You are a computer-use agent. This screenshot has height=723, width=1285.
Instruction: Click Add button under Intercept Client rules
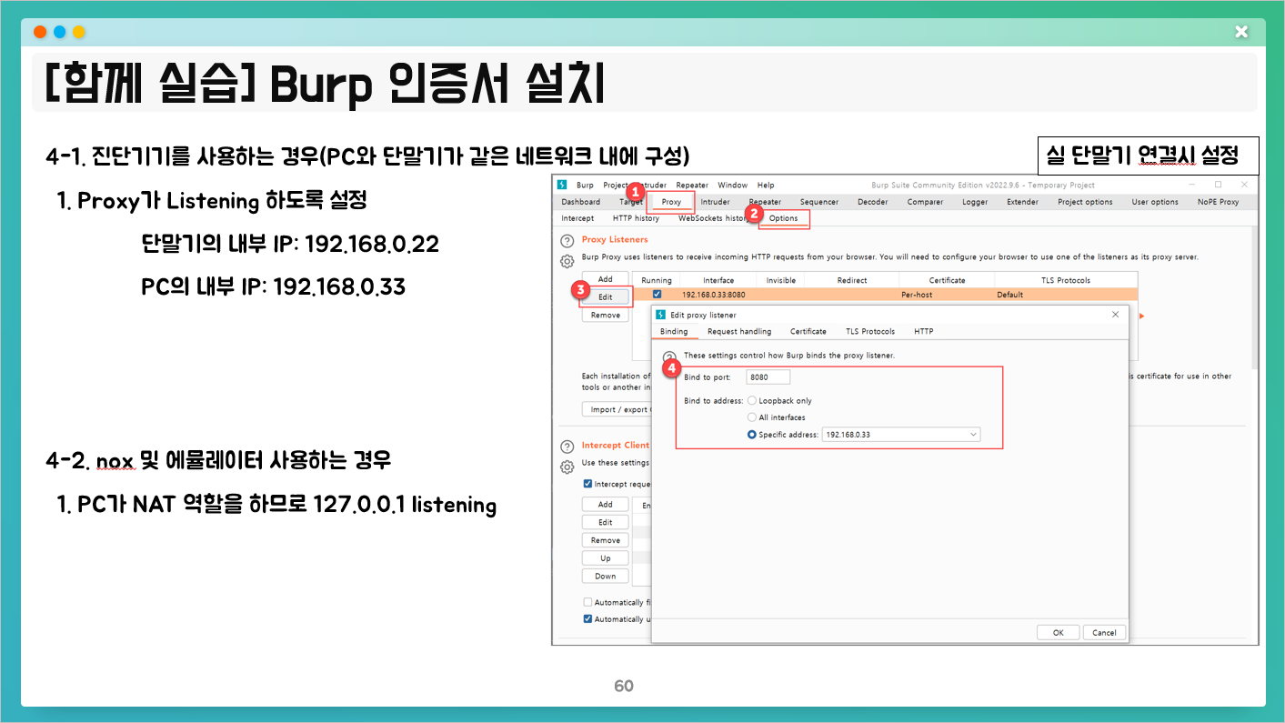click(x=605, y=504)
